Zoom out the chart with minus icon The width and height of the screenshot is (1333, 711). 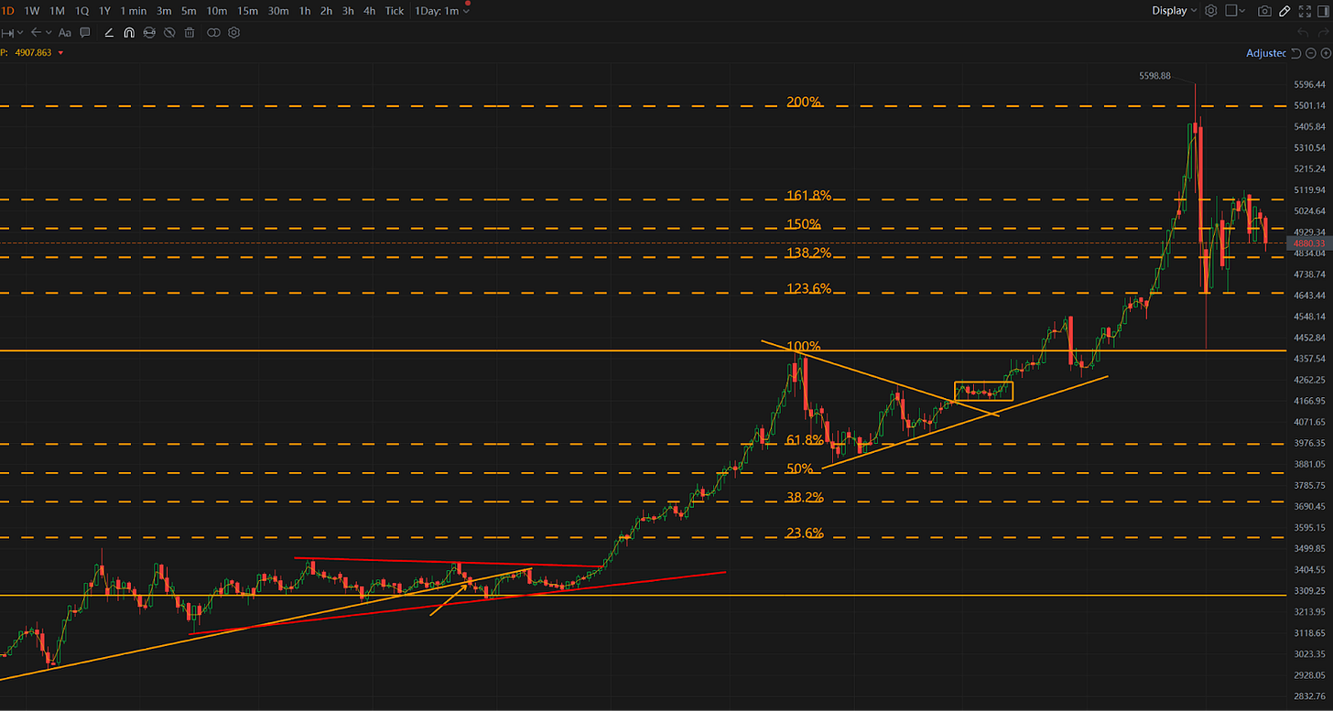pos(1311,53)
